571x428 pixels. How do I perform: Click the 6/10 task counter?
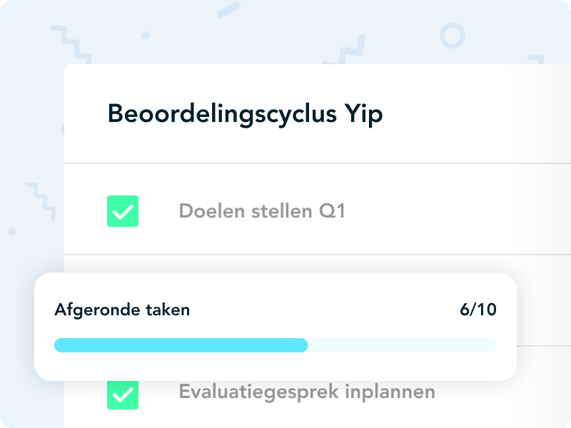click(478, 310)
